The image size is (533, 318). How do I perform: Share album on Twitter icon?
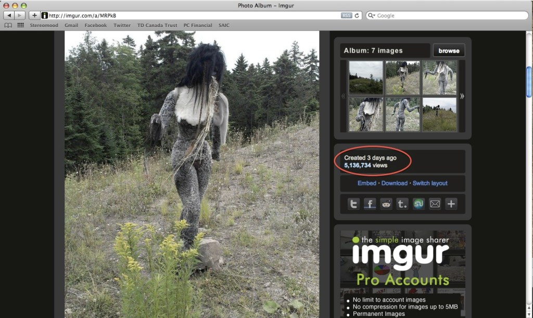(353, 204)
